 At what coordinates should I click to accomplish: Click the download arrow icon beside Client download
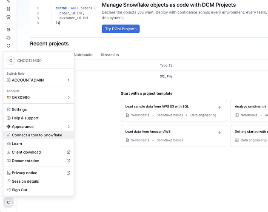[9, 152]
